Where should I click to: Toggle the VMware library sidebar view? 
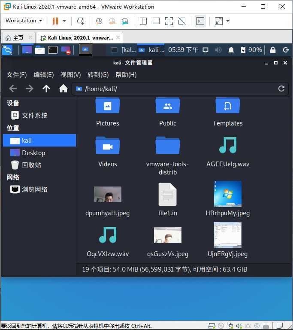pos(143,21)
